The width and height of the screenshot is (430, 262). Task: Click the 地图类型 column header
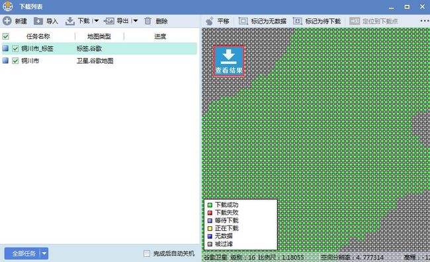[x=99, y=36]
